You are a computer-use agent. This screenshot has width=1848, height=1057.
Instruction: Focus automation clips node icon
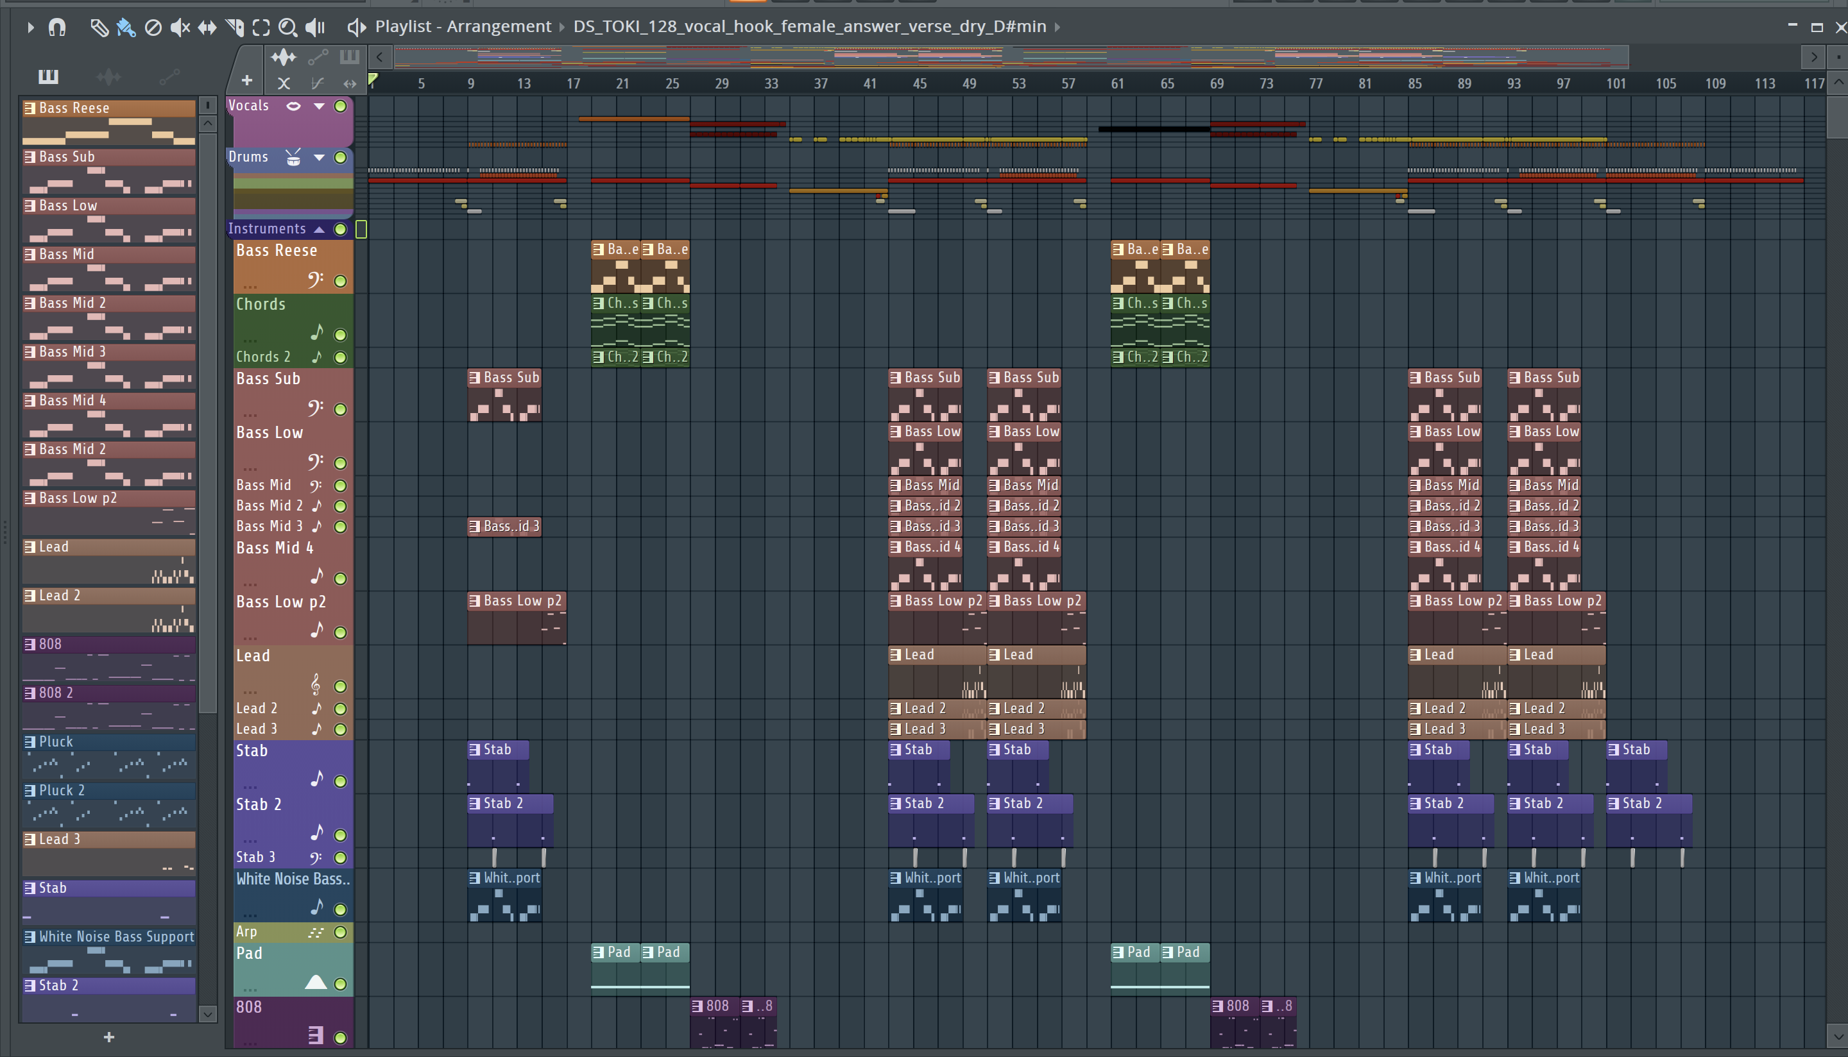(x=318, y=56)
